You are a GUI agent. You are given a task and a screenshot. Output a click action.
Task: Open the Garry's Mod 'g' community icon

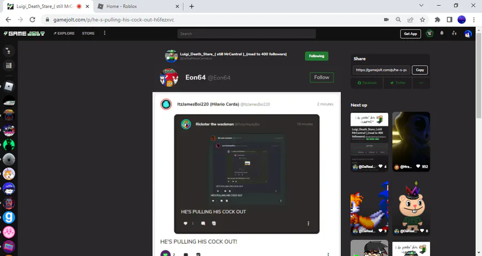pos(9,217)
